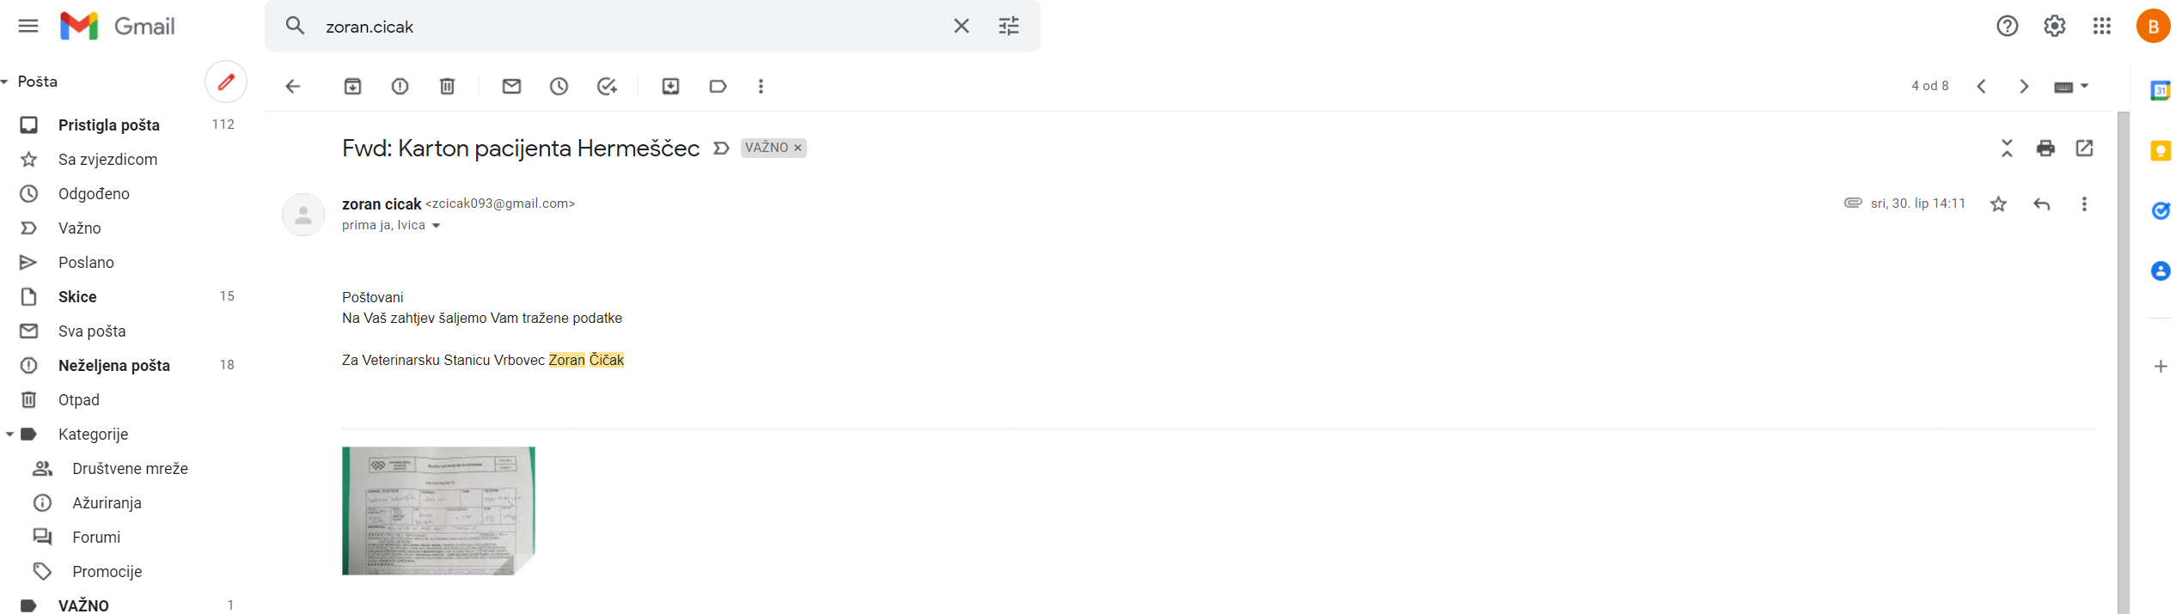This screenshot has width=2182, height=614.
Task: Add the email to Tasks
Action: (607, 86)
